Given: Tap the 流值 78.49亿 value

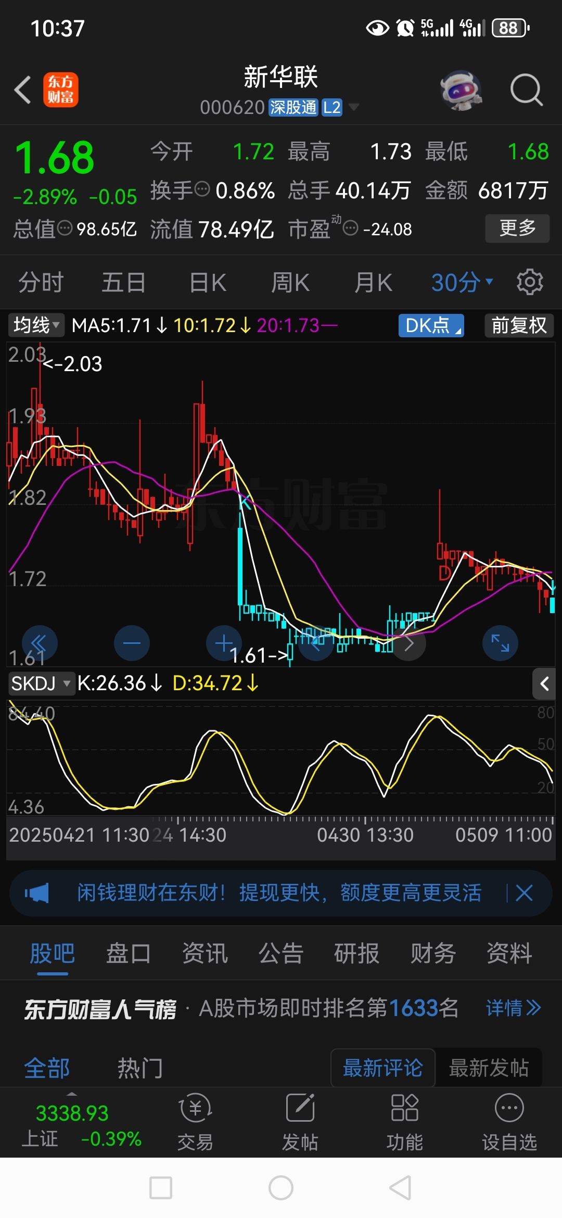Looking at the screenshot, I should [x=236, y=229].
